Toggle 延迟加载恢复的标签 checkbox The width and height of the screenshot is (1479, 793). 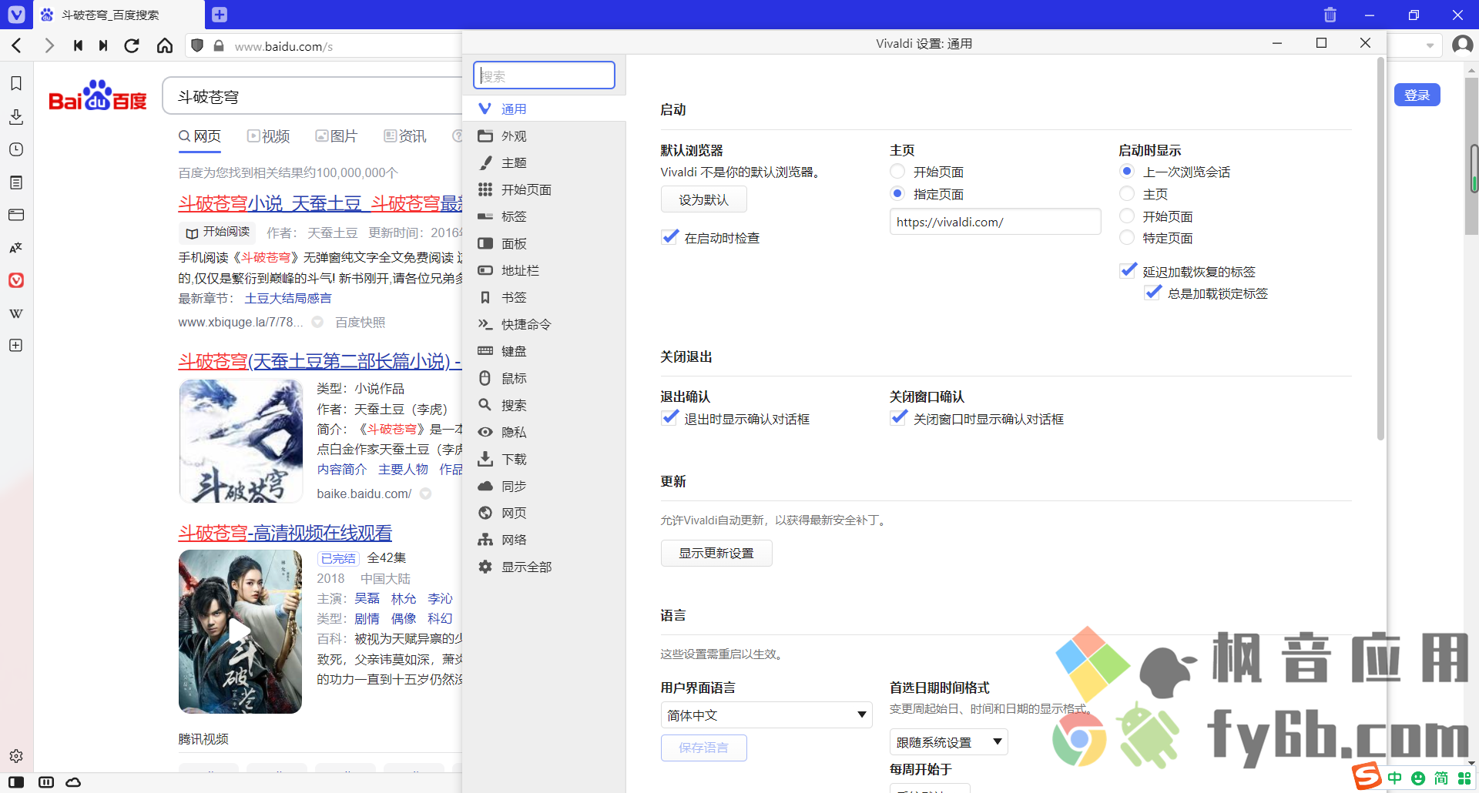1129,271
